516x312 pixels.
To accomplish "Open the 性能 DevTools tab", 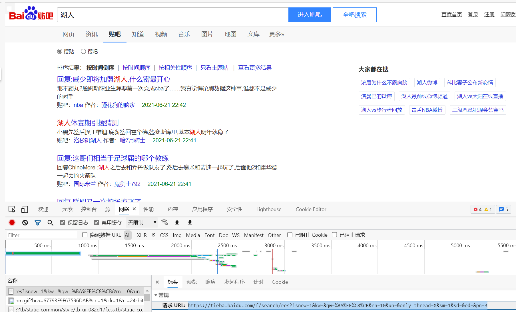I will (148, 209).
